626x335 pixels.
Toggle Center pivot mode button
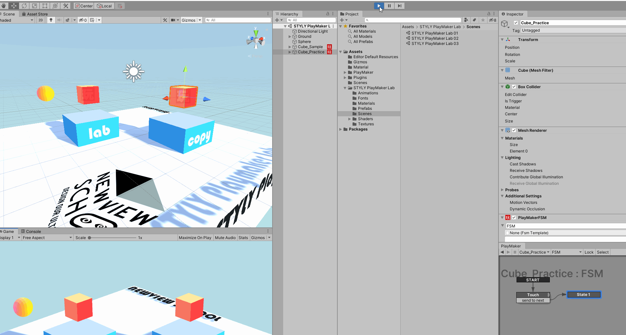pos(84,6)
